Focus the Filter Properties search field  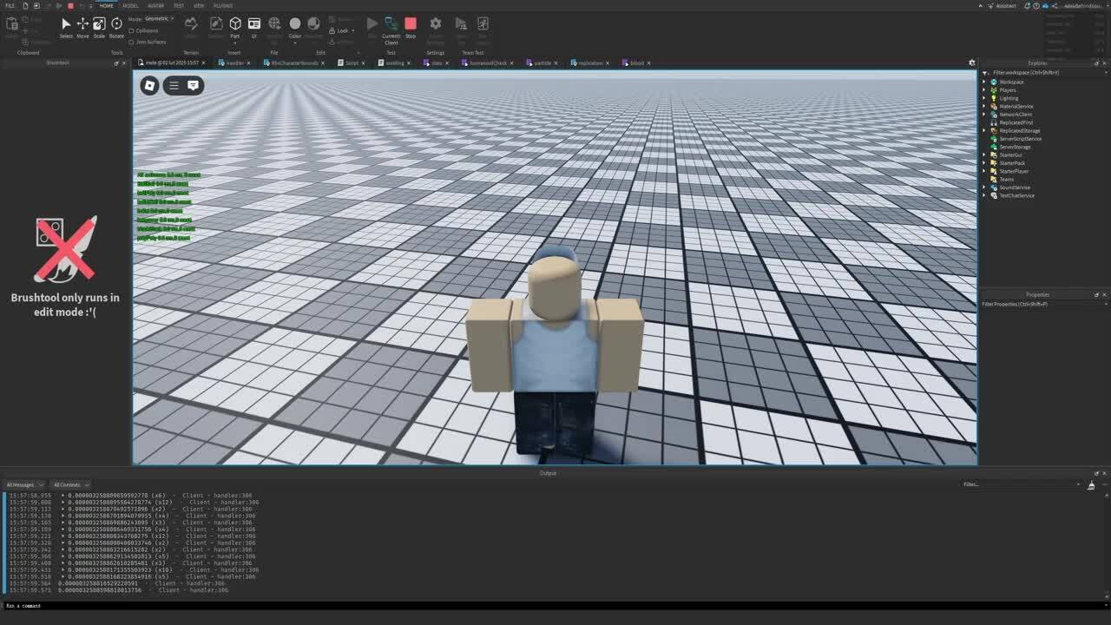point(1045,304)
